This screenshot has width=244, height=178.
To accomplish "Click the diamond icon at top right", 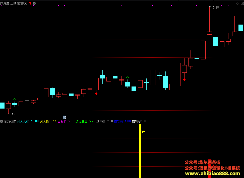I will pos(238,4).
